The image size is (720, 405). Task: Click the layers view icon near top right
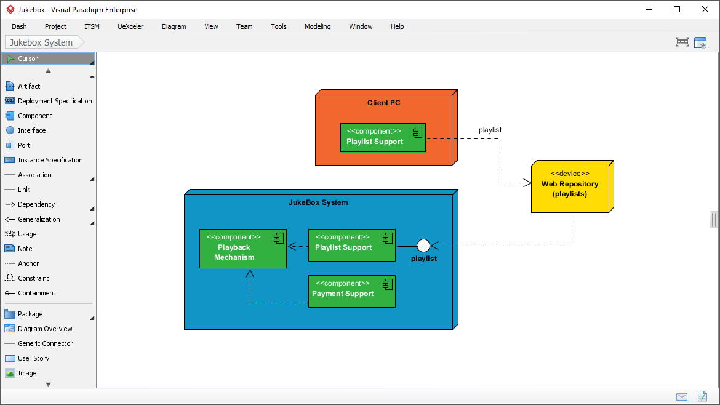point(700,42)
